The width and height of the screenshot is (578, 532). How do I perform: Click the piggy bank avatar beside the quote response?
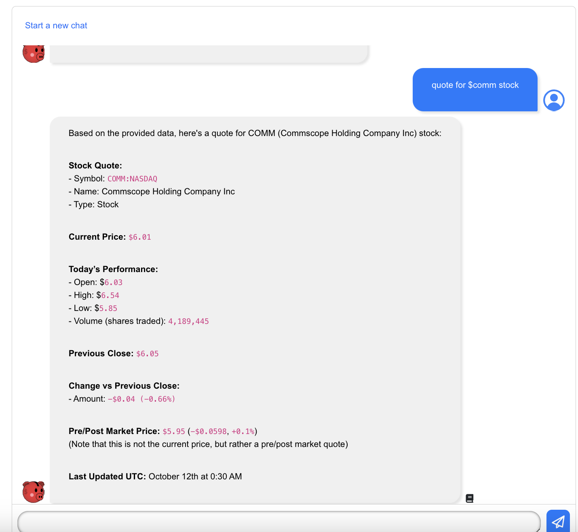[34, 492]
